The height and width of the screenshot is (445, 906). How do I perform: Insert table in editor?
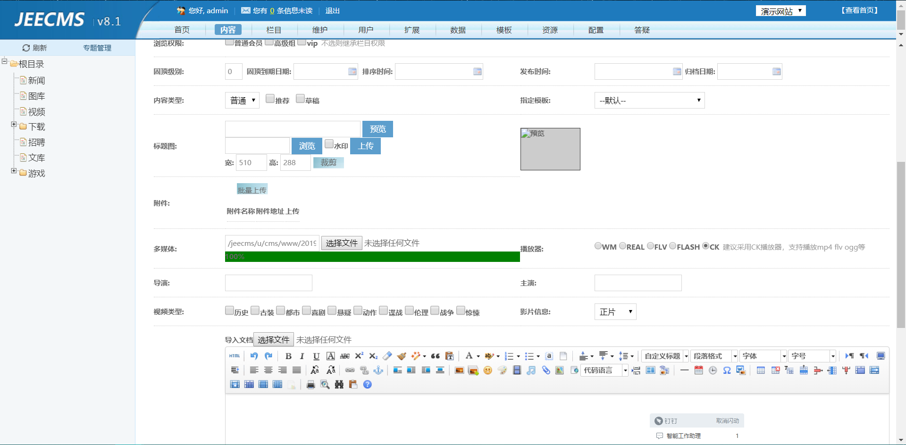point(761,370)
